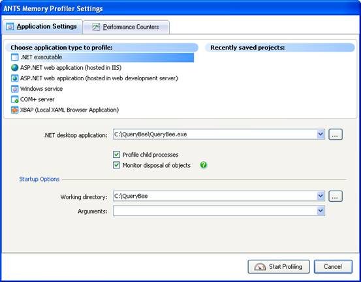Click the Application Settings tab icon
Screen dimensions: 361x282
[x=10, y=27]
